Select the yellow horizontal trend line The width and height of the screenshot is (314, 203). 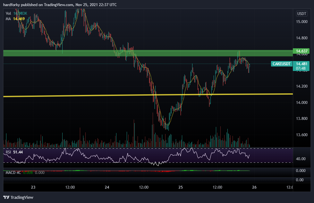click(x=148, y=95)
